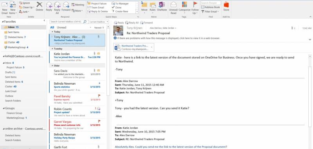
Task: Click Forward in the reading pane
Action: (146, 23)
